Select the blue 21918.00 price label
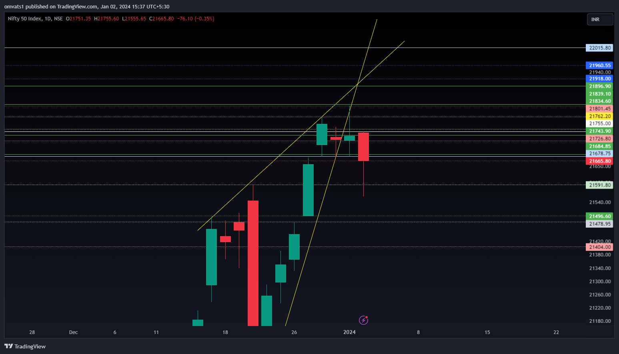619x354 pixels. (599, 79)
